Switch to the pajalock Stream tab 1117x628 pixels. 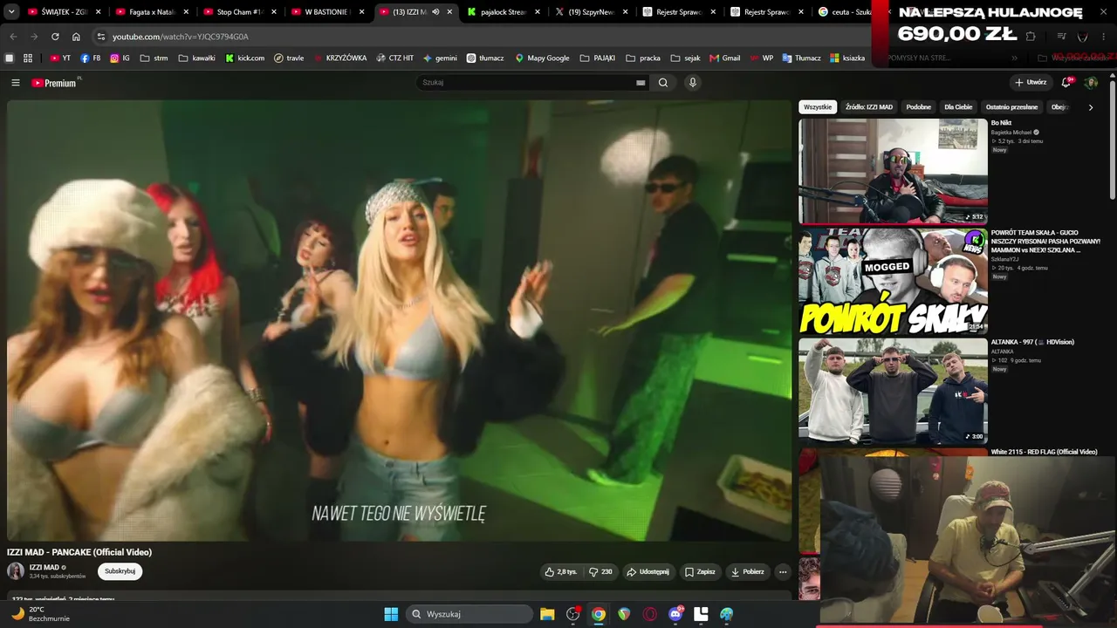[x=504, y=12]
